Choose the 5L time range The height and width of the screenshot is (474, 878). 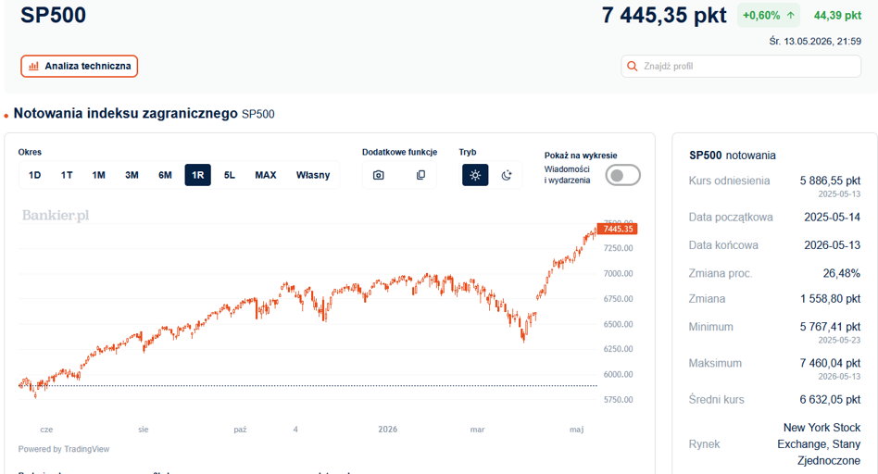230,175
